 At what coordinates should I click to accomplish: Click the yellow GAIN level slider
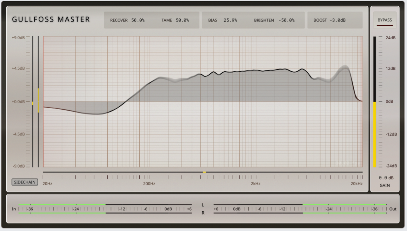375,134
